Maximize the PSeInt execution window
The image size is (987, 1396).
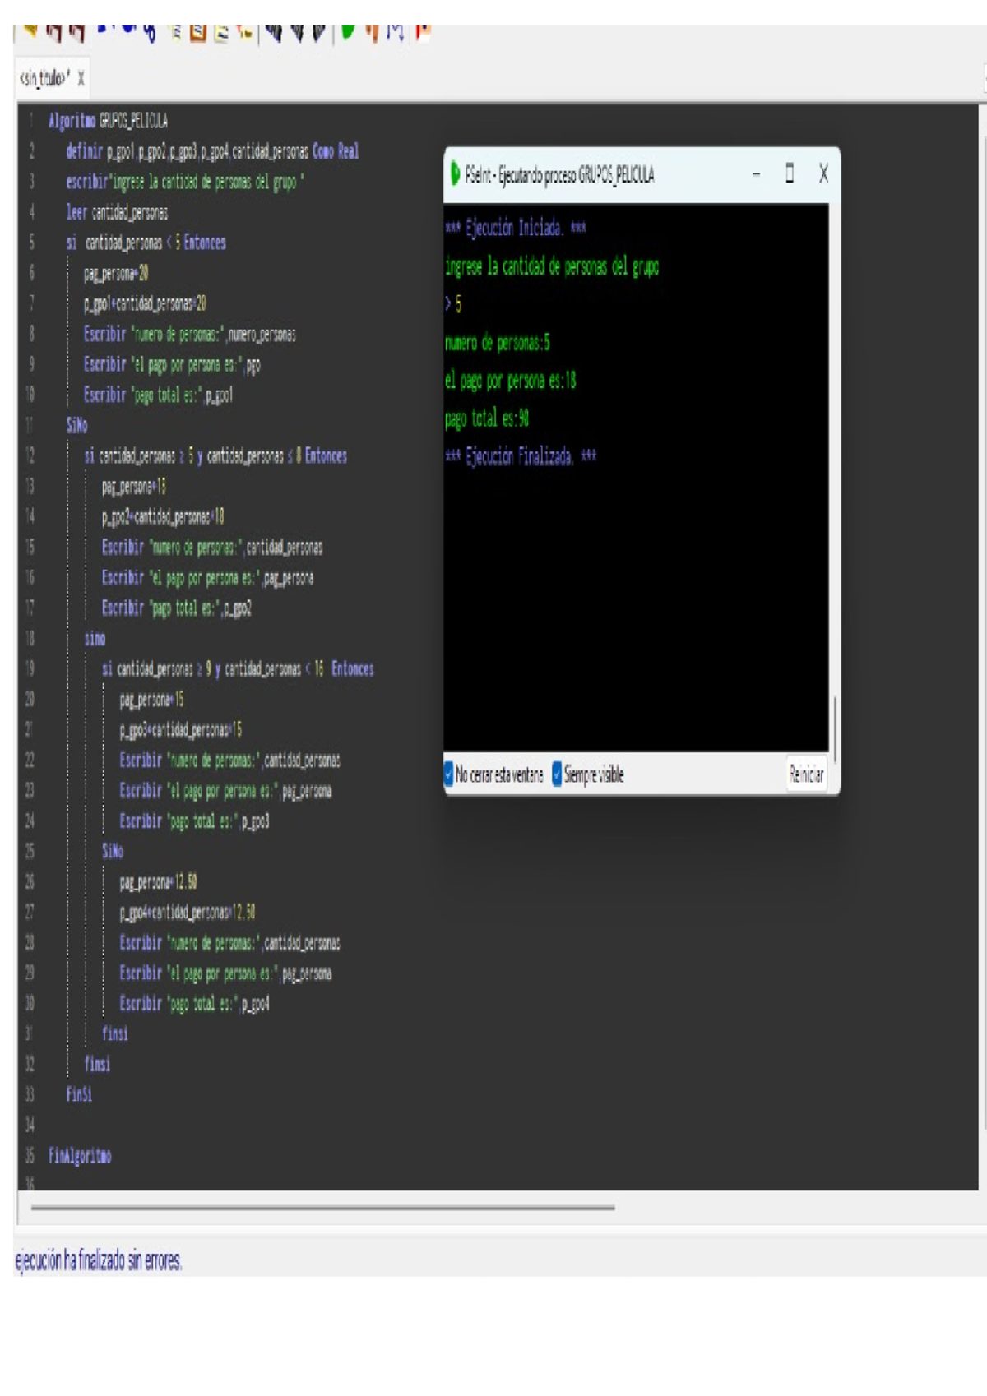coord(790,173)
